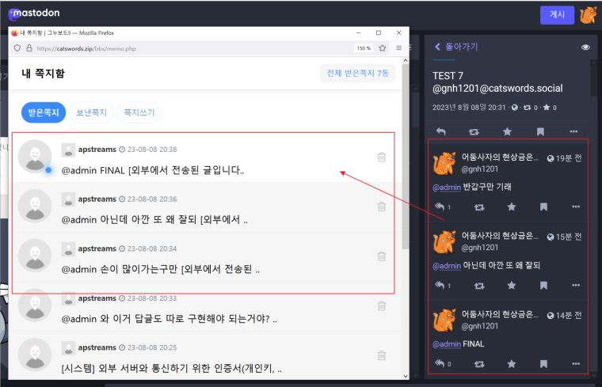The image size is (602, 387).
Task: Boost the 아닌데 아깐 또 왜 잘되 post
Action: coord(479,286)
